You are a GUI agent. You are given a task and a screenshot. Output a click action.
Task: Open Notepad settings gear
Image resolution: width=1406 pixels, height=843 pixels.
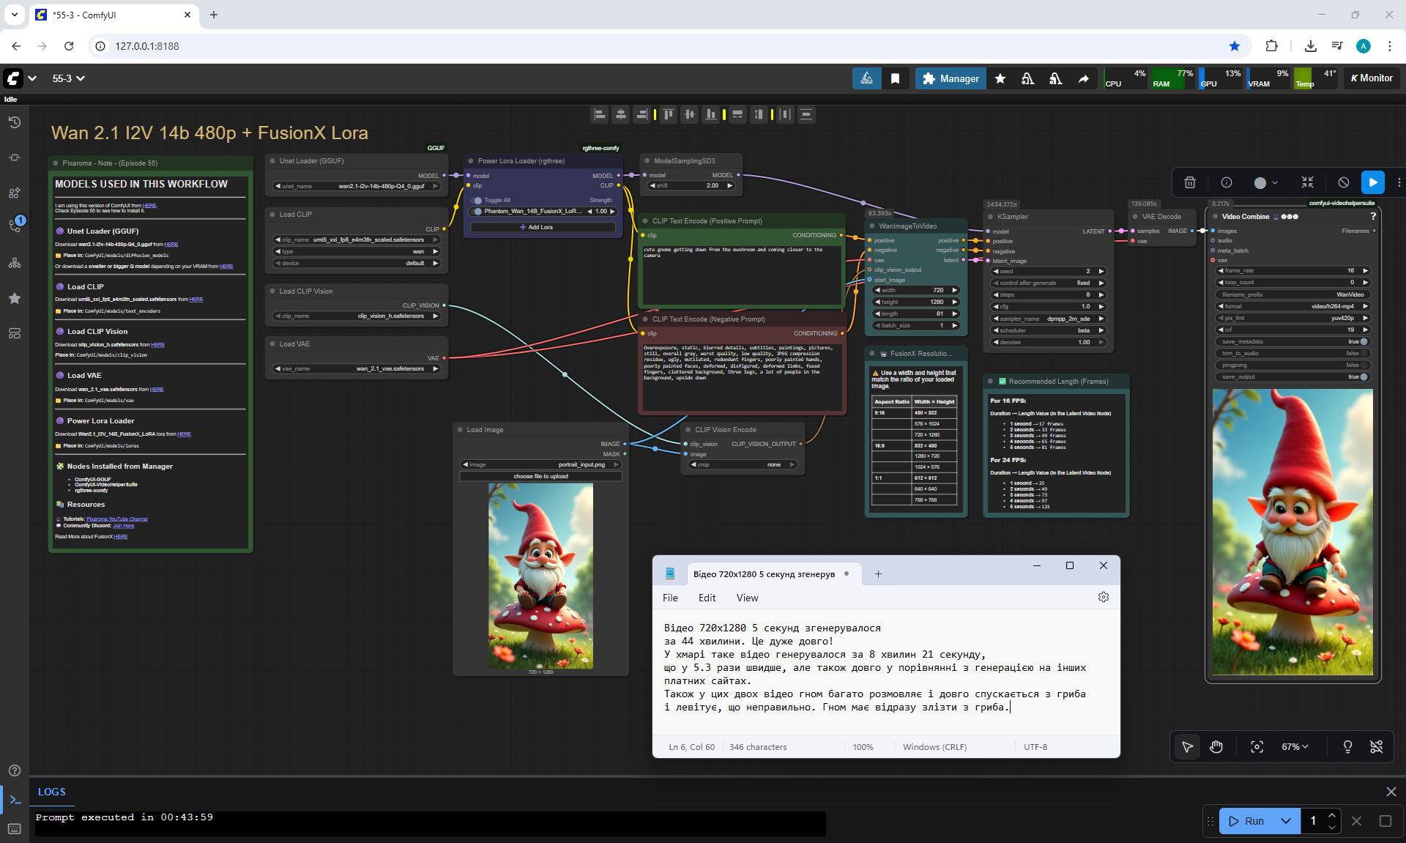pyautogui.click(x=1103, y=598)
